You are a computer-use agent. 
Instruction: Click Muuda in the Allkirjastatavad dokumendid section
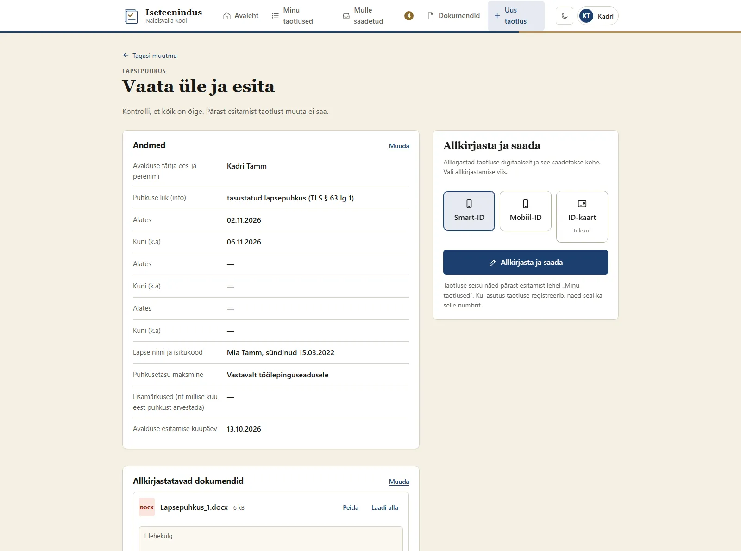(399, 482)
